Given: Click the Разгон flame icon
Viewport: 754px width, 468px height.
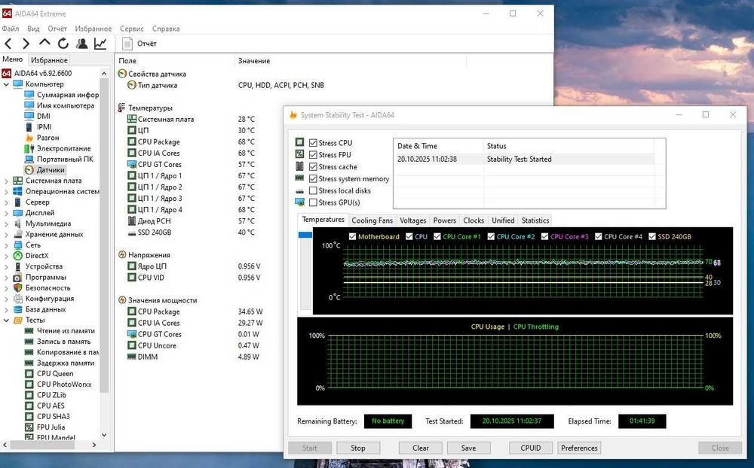Looking at the screenshot, I should (29, 138).
